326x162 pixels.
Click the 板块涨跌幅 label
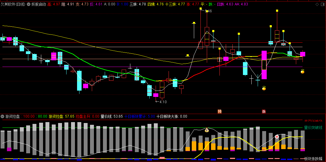(313, 159)
